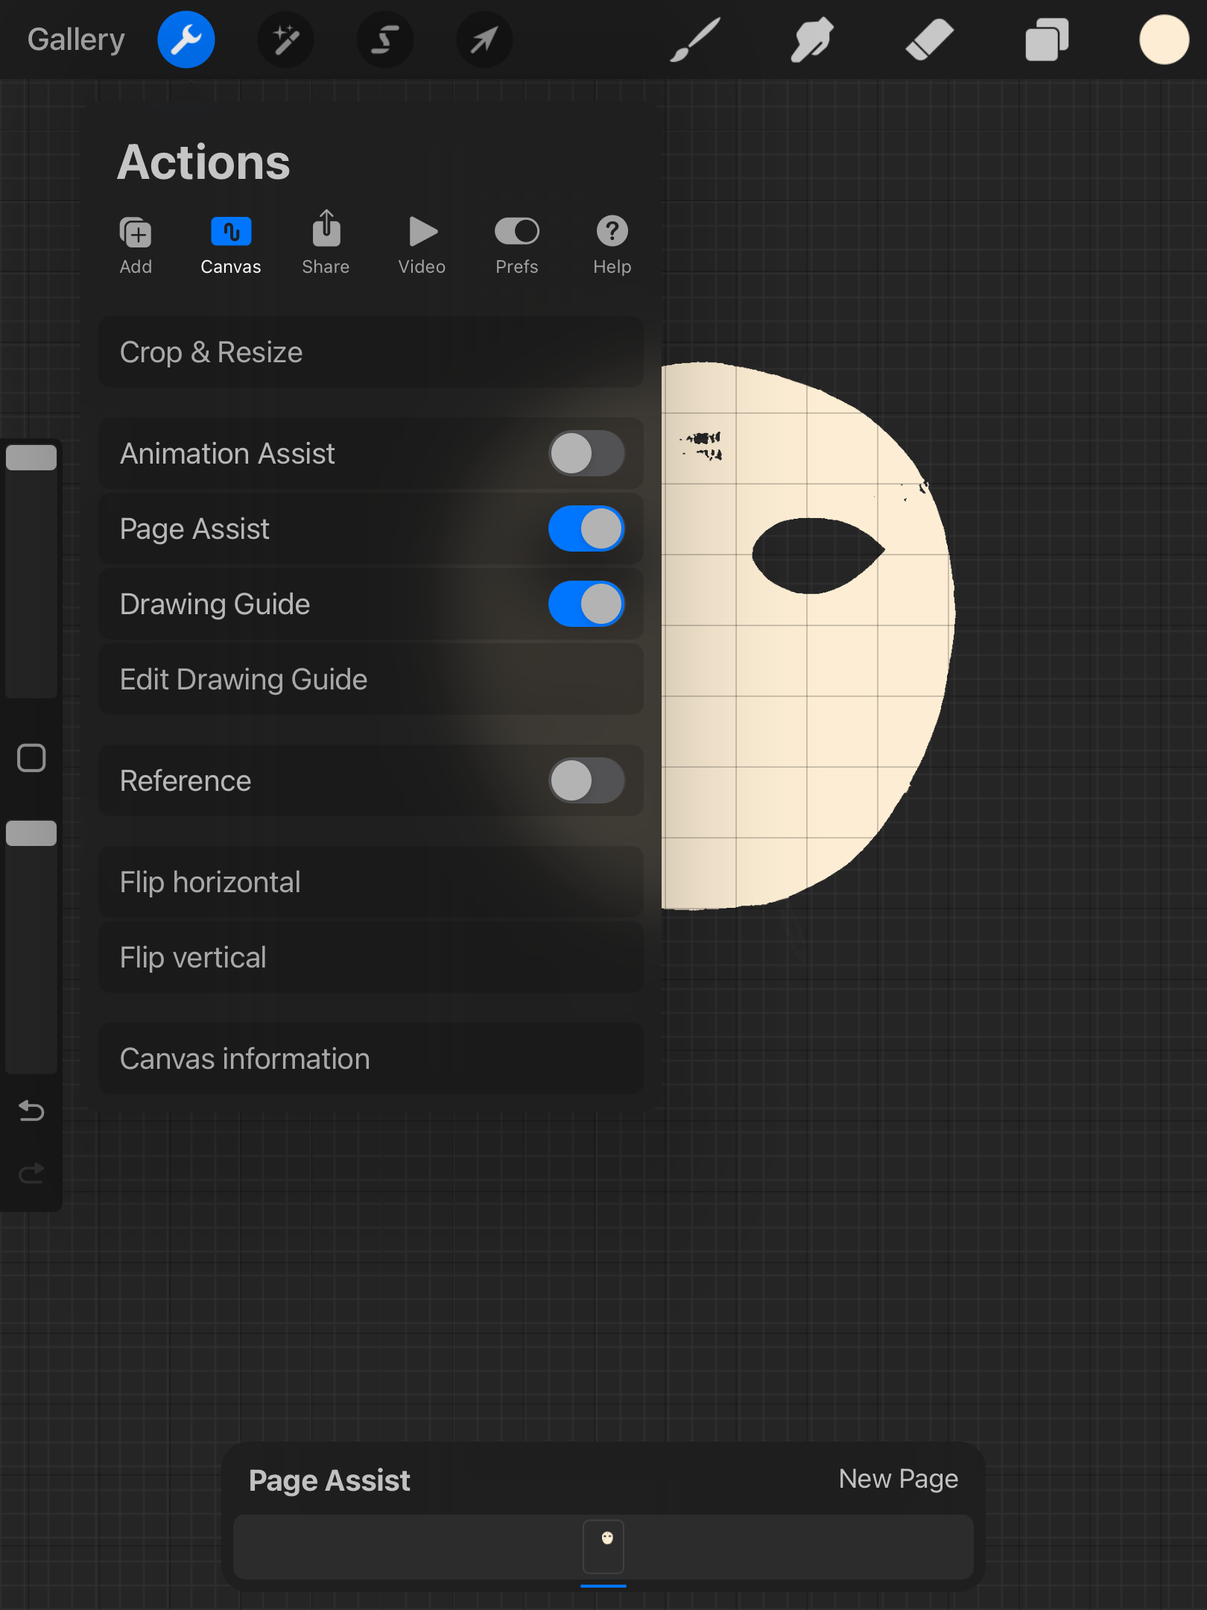Disable the Drawing Guide toggle

click(586, 604)
